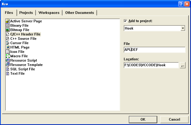Close the New dialog window
The width and height of the screenshot is (191, 125).
point(187,4)
